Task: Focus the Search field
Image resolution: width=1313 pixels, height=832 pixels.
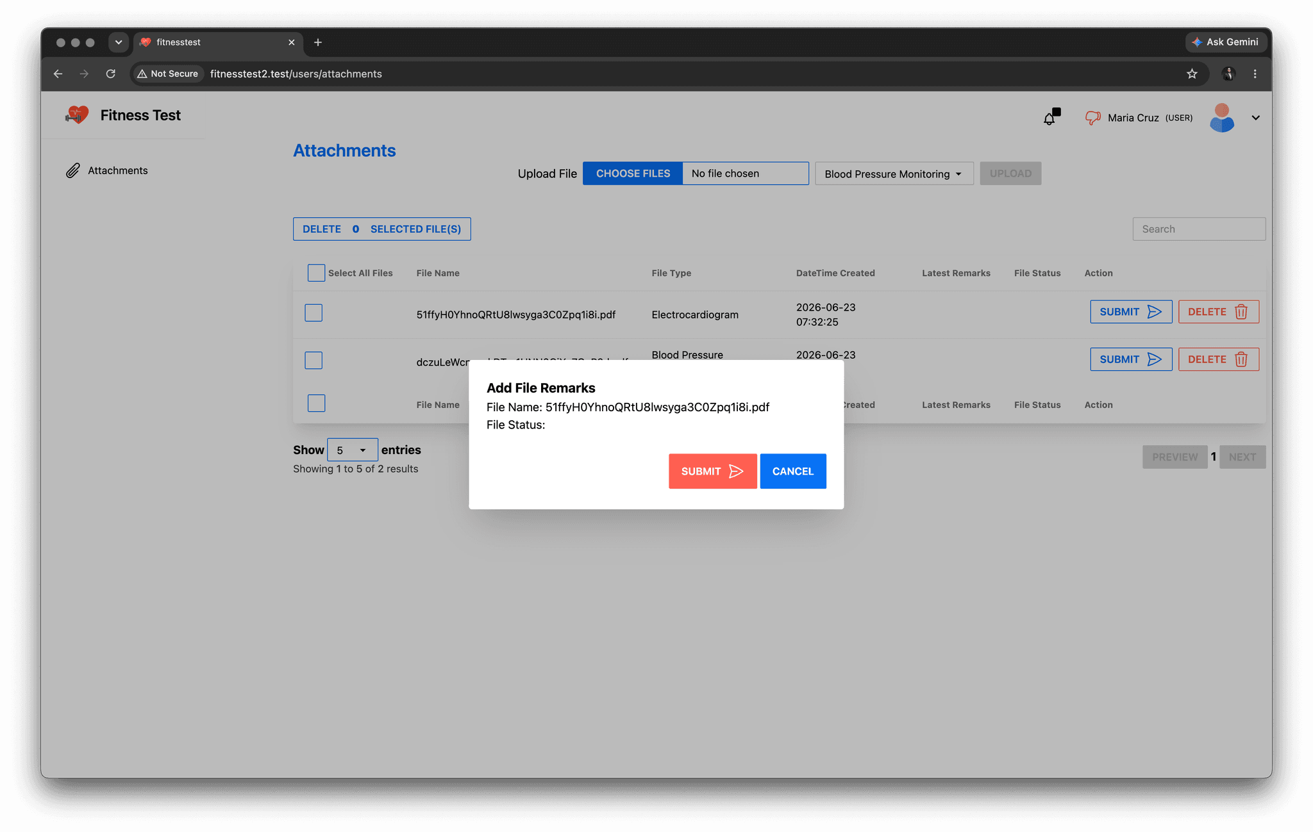Action: point(1199,229)
